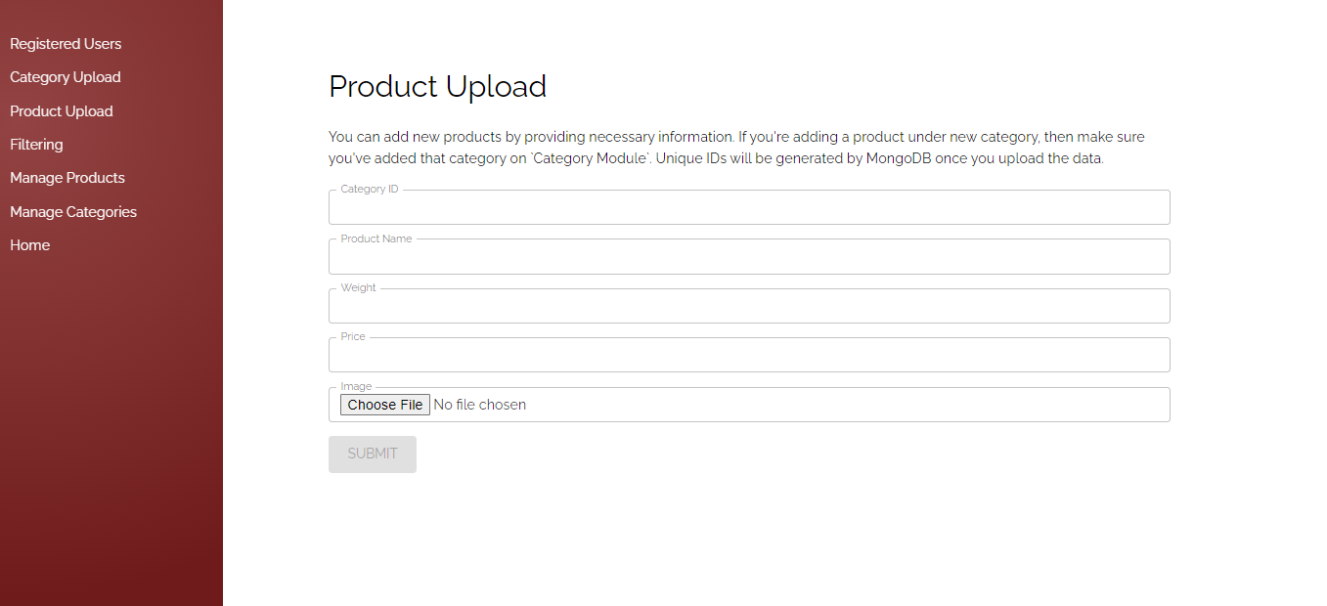Click the SUBMIT button

372,454
